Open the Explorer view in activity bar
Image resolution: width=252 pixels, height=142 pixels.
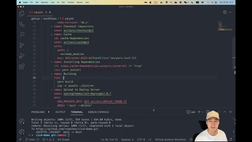(x=22, y=13)
